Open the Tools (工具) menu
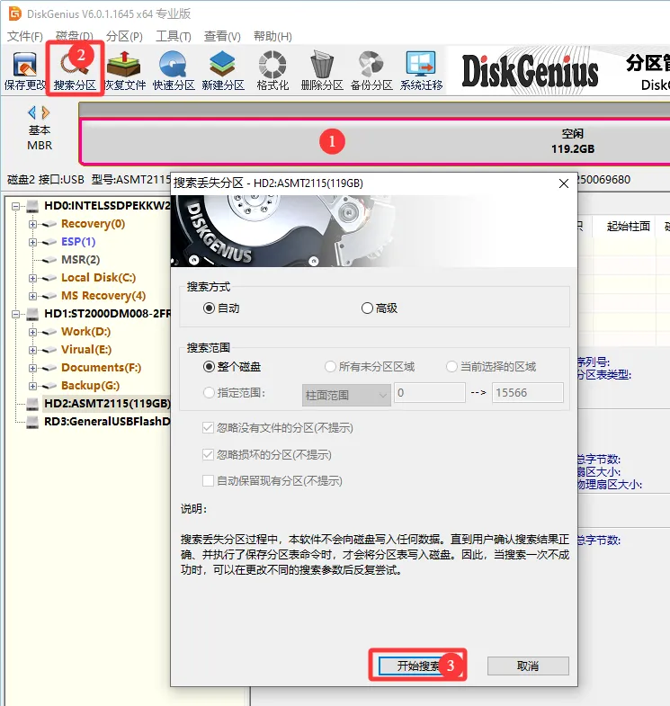Viewport: 670px width, 706px height. click(174, 36)
